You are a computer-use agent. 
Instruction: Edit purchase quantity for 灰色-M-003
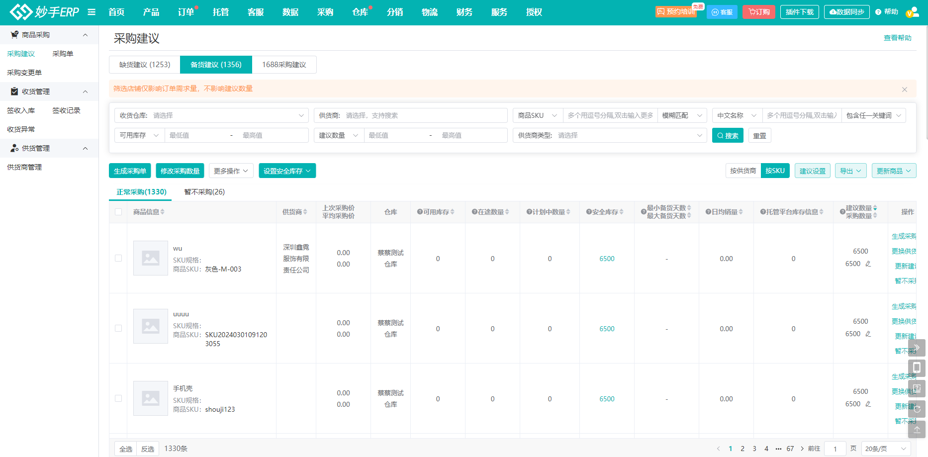tap(868, 264)
